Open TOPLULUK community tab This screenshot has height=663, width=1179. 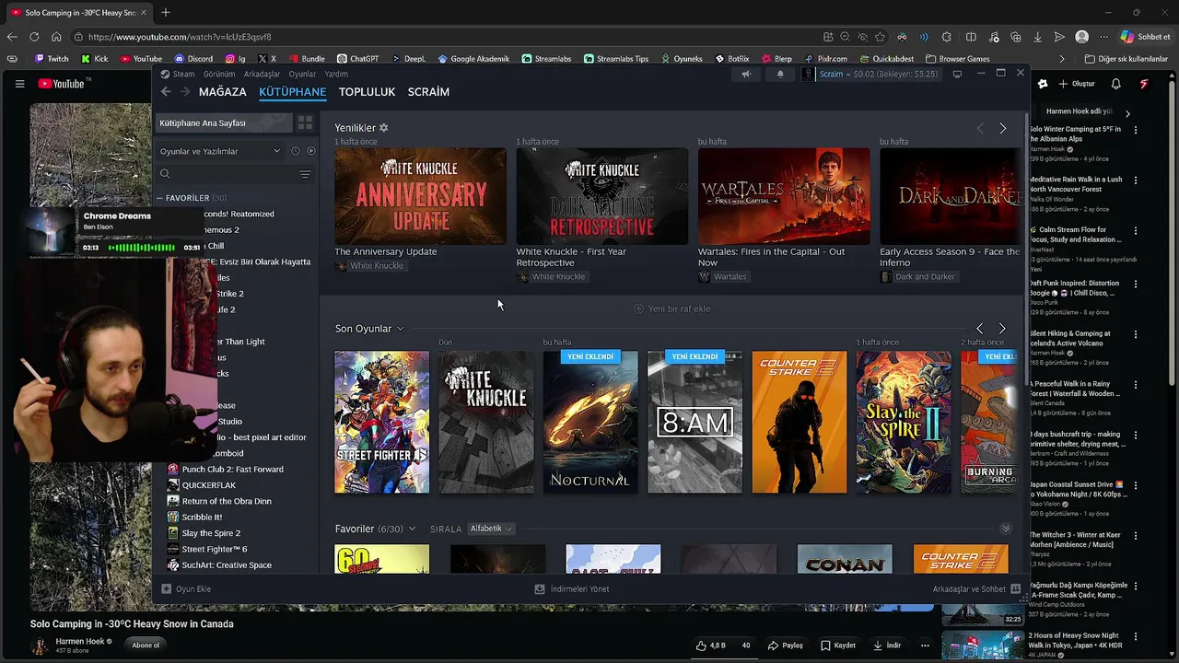pos(367,92)
